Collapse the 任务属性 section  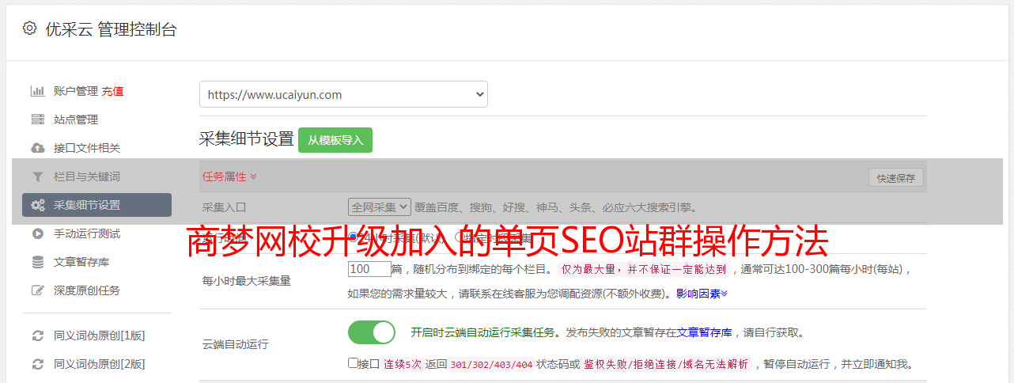(229, 176)
